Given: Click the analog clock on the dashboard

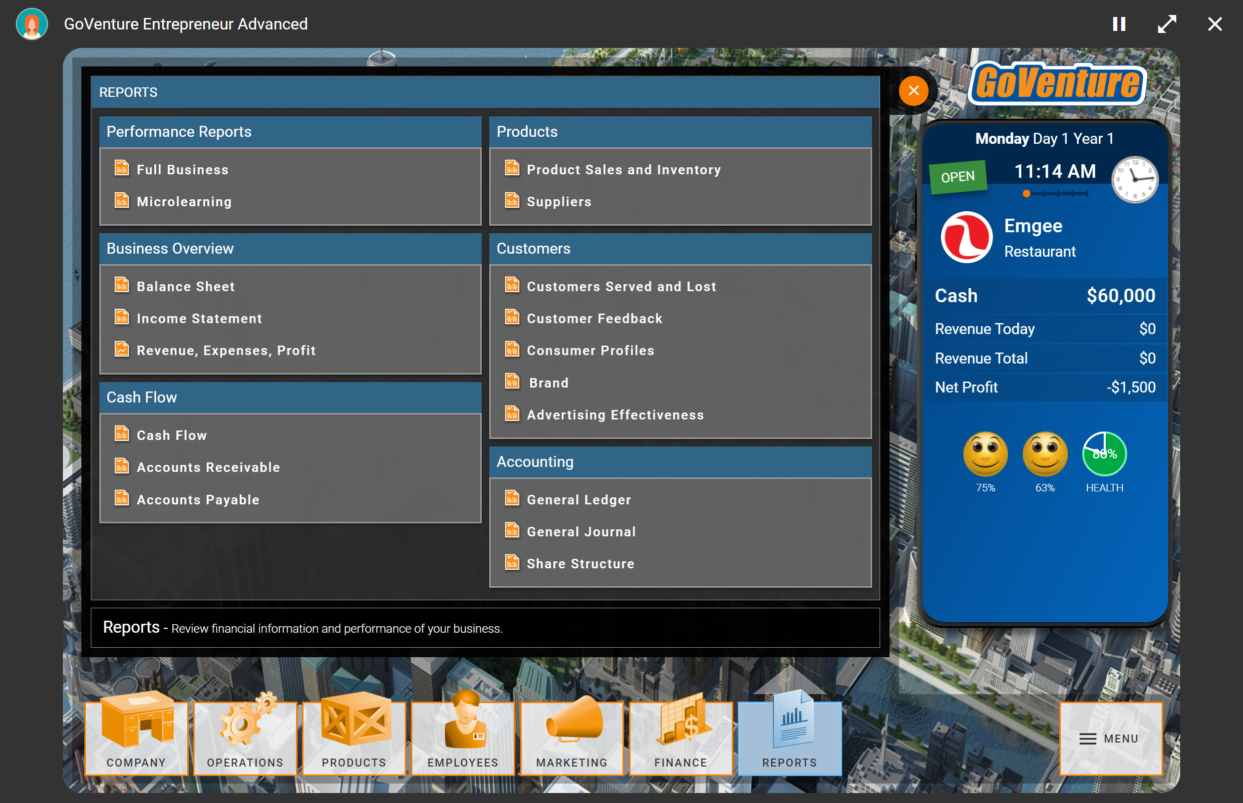Looking at the screenshot, I should tap(1136, 179).
